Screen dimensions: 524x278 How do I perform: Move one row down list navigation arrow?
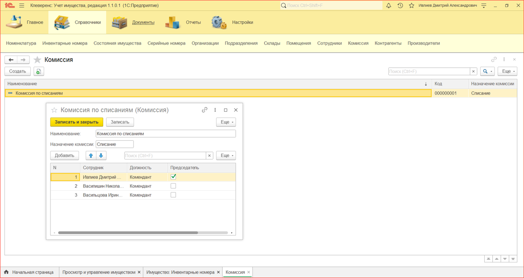505,259
